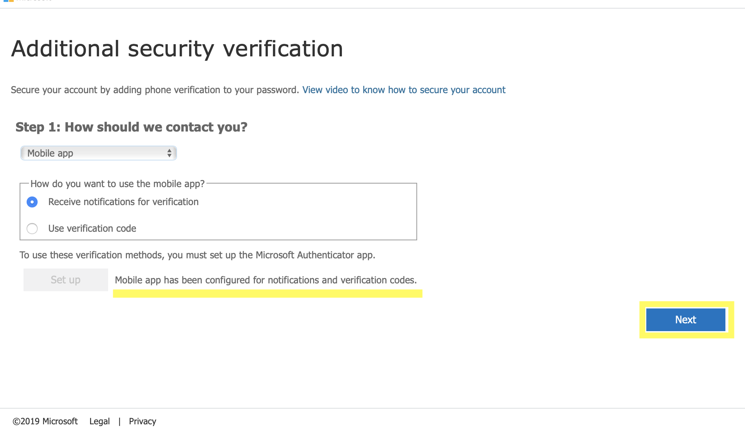Choose "Use verification code" option
Image resolution: width=745 pixels, height=429 pixels.
pyautogui.click(x=32, y=229)
